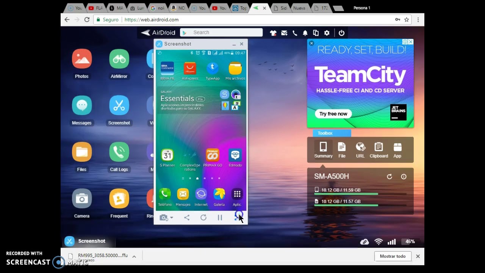Open Chrome three-dot menu
485x273 pixels.
pos(418,20)
